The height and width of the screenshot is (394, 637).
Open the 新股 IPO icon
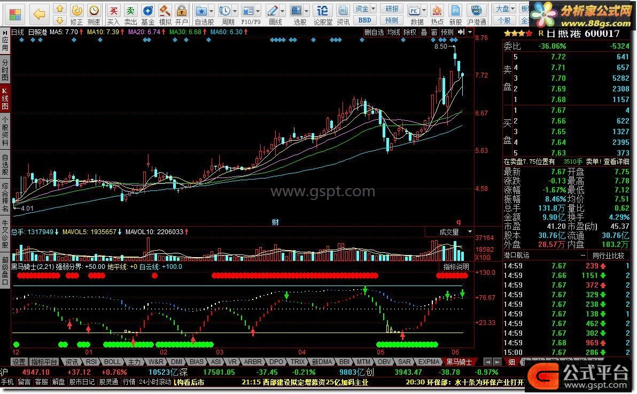point(455,14)
